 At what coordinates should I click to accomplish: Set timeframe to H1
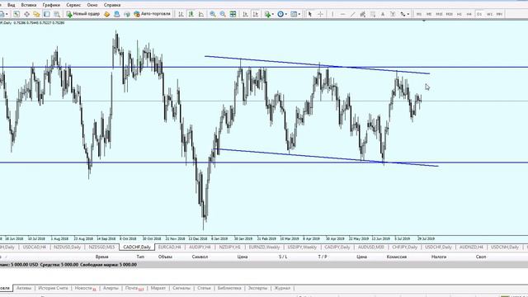(460, 14)
